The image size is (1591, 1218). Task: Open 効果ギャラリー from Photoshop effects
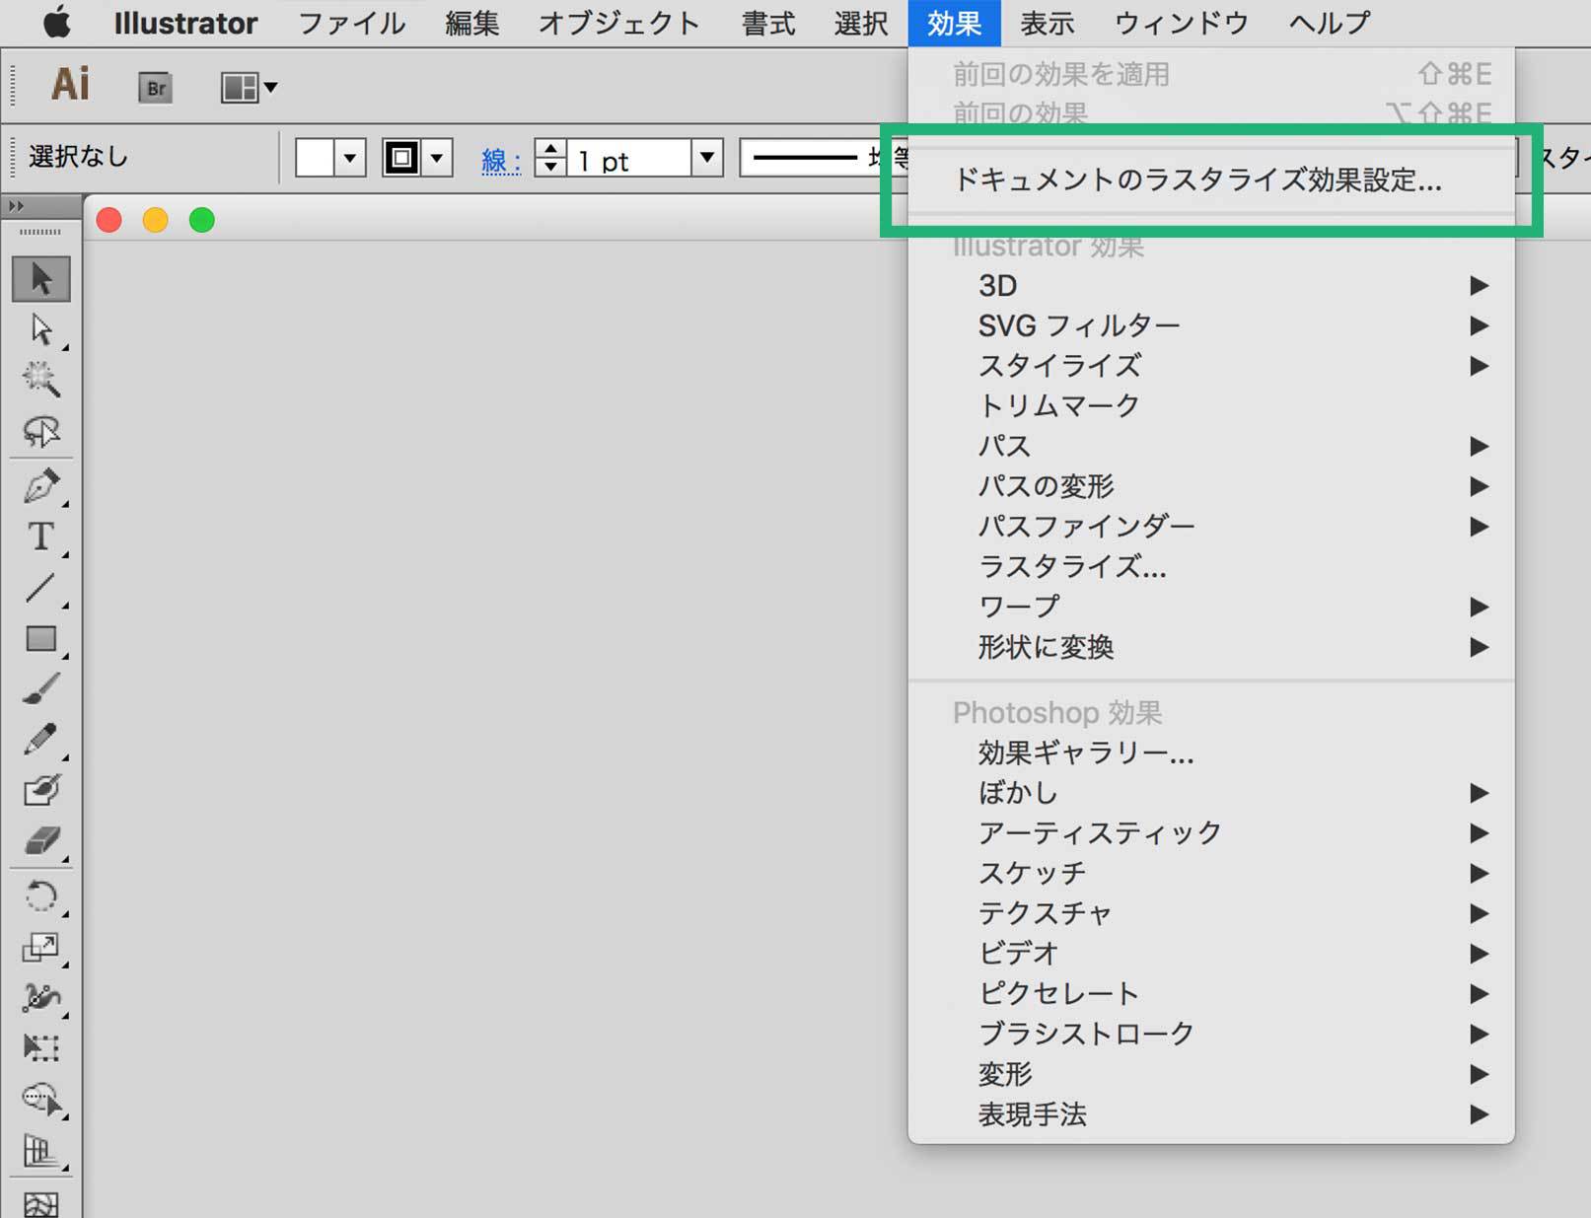pyautogui.click(x=1086, y=753)
